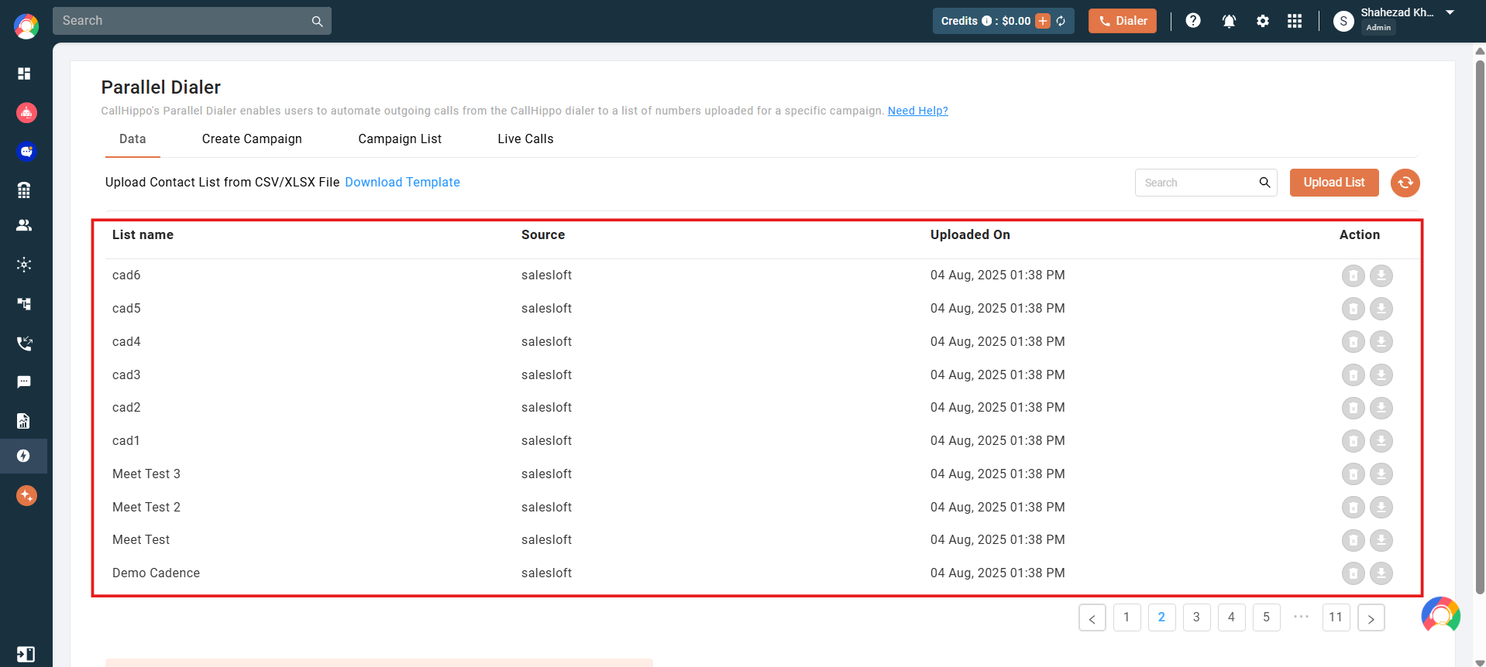Screen dimensions: 1486x667
Task: Go to page 5
Action: coord(1267,617)
